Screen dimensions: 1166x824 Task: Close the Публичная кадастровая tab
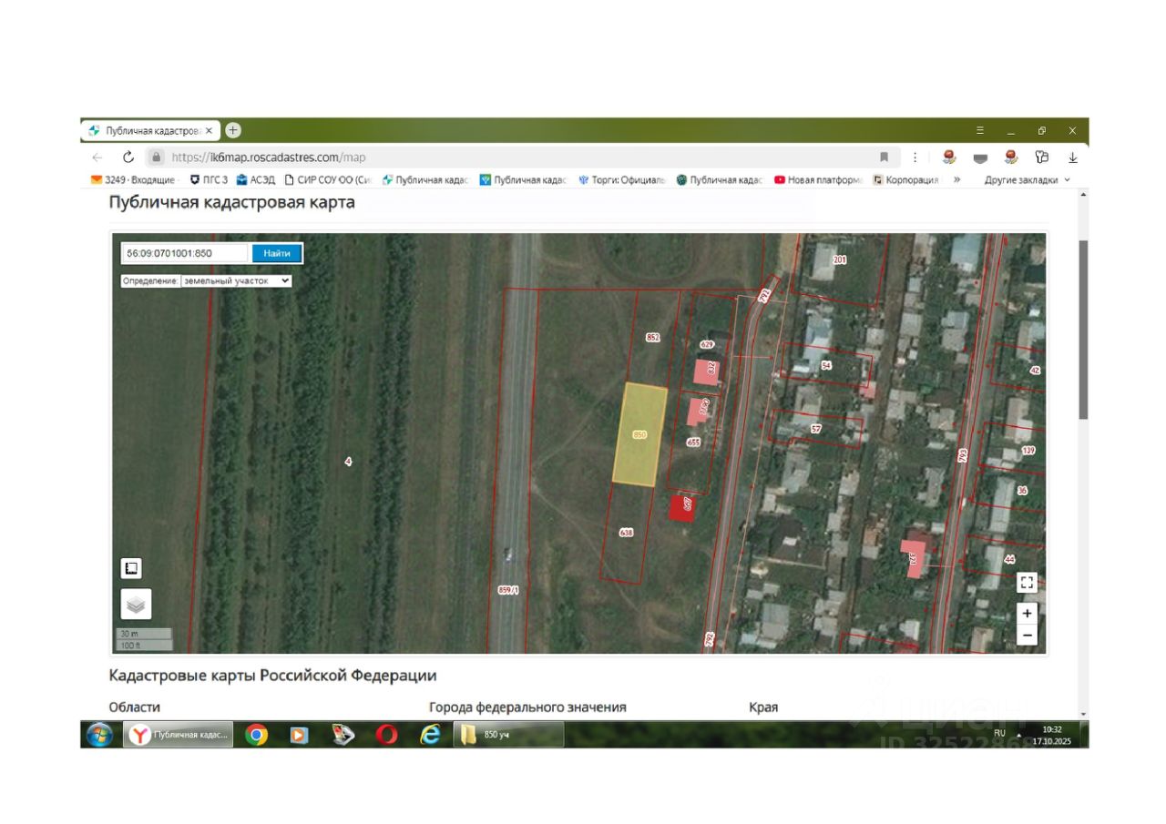[209, 130]
